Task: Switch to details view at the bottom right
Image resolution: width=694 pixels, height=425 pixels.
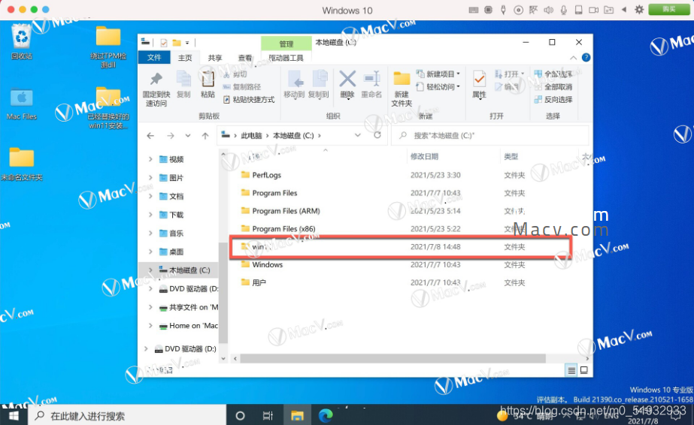Action: click(571, 370)
